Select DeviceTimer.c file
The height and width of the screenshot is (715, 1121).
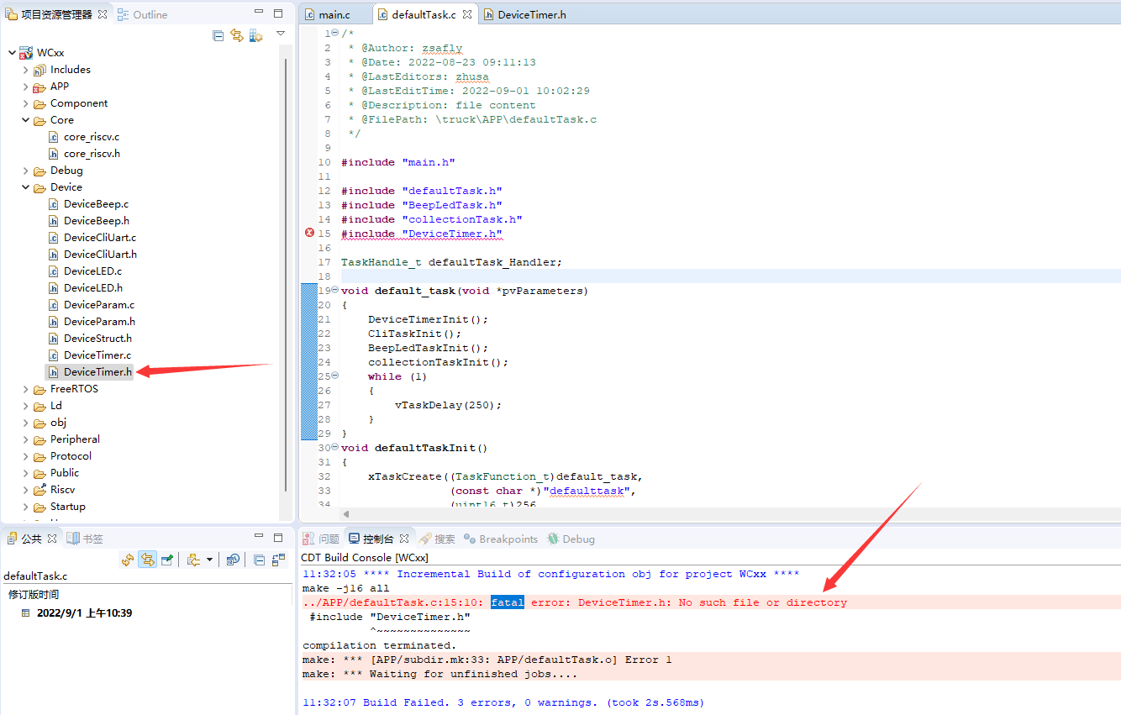point(97,355)
